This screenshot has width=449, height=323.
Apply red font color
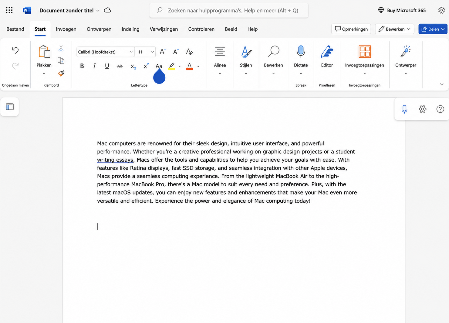(x=190, y=66)
